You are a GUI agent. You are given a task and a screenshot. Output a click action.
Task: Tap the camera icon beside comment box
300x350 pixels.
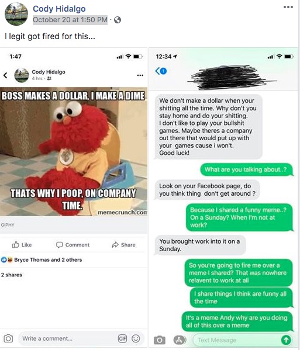[x=8, y=338]
